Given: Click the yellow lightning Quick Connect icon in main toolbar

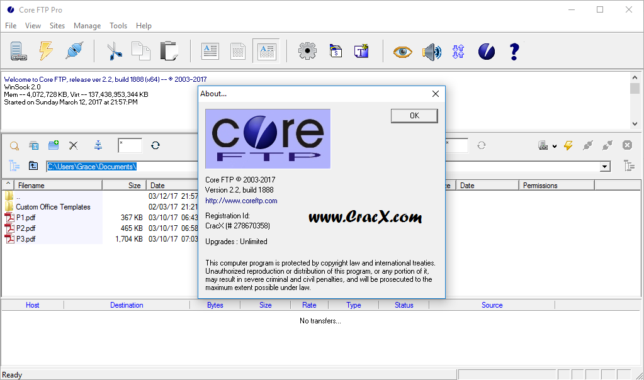Looking at the screenshot, I should pos(46,52).
